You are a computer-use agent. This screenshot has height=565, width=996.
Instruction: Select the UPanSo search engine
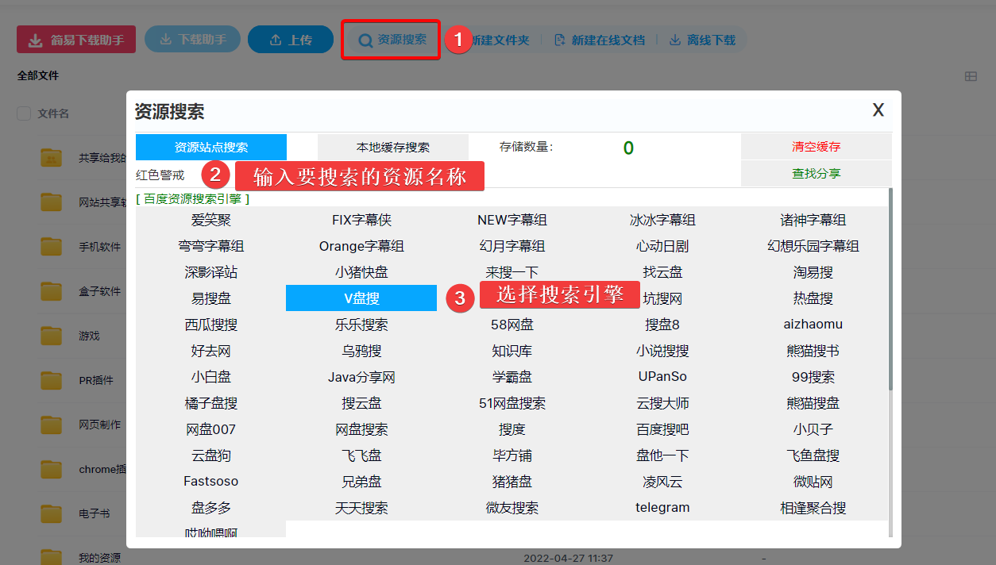coord(662,377)
